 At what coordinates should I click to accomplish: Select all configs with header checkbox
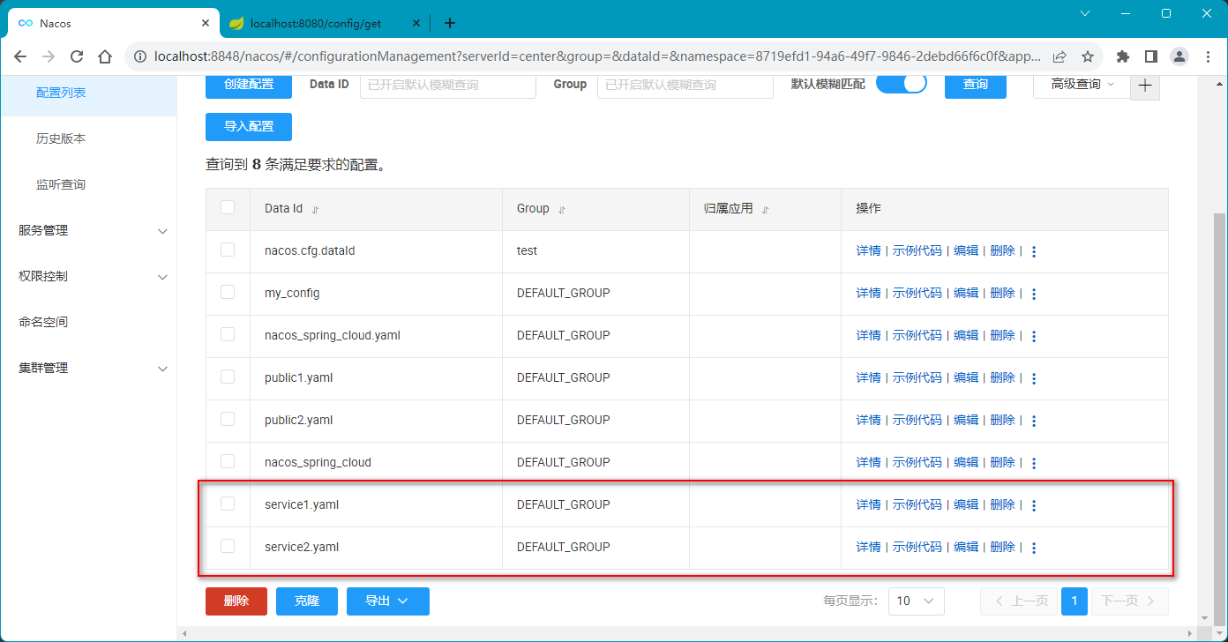tap(228, 207)
